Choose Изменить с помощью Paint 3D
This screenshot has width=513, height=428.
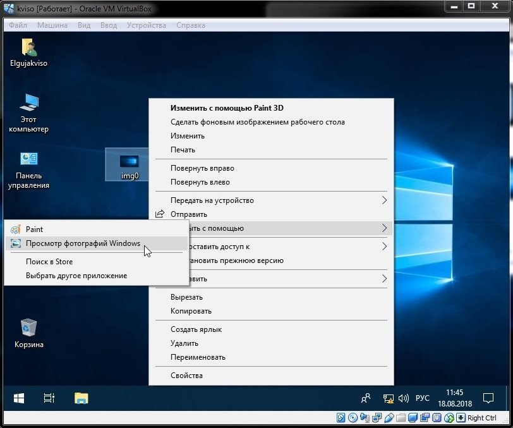pos(271,108)
